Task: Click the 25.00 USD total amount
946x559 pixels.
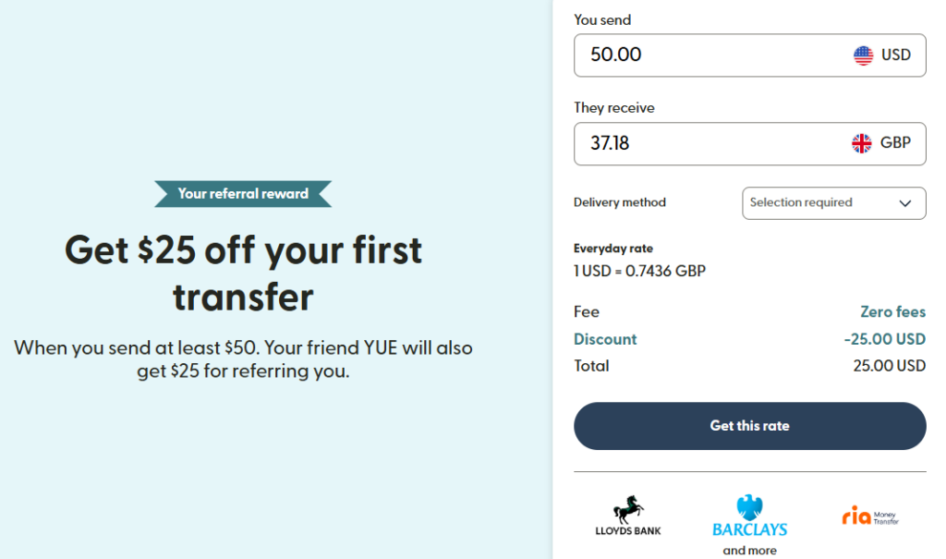Action: point(889,366)
